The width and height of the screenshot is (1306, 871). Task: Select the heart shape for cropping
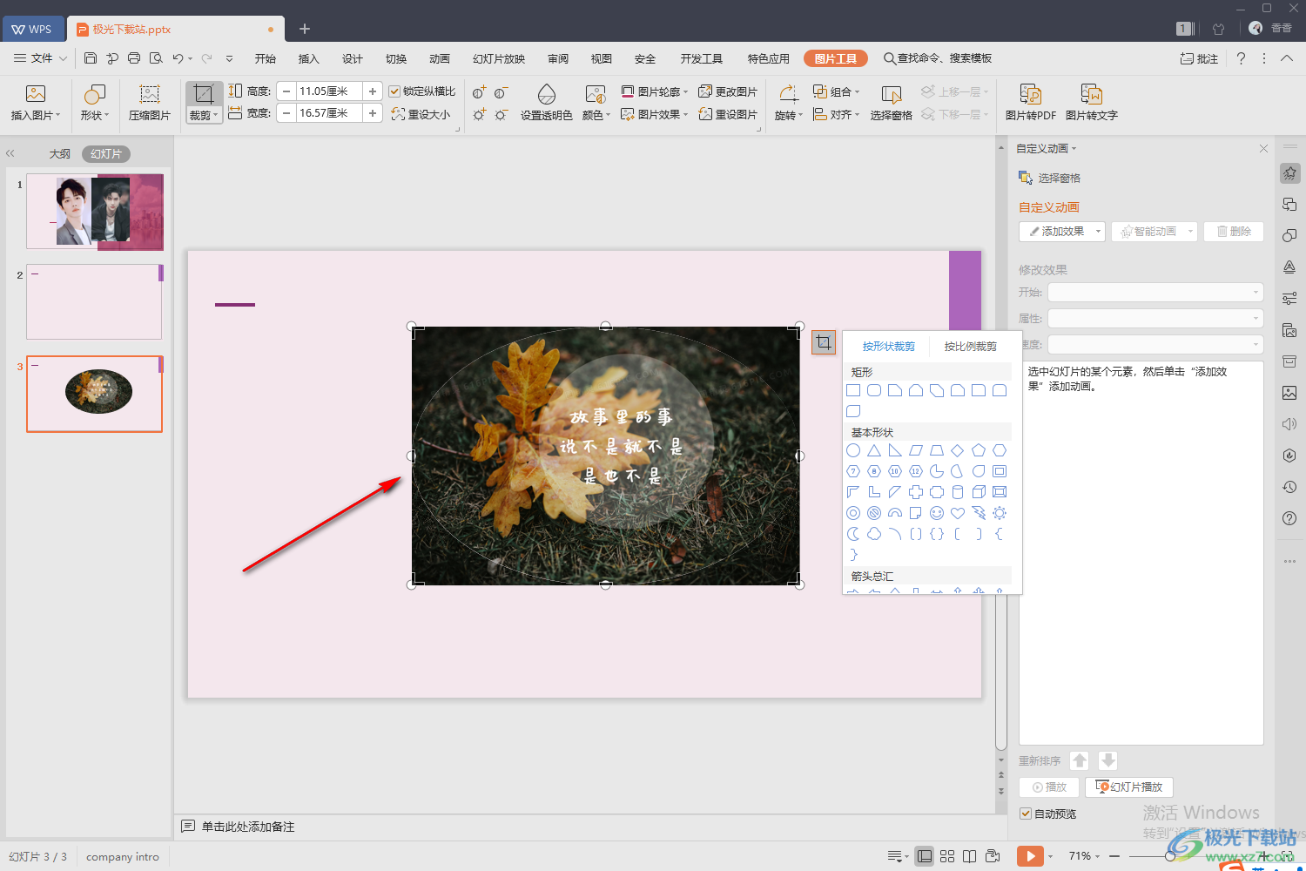958,513
